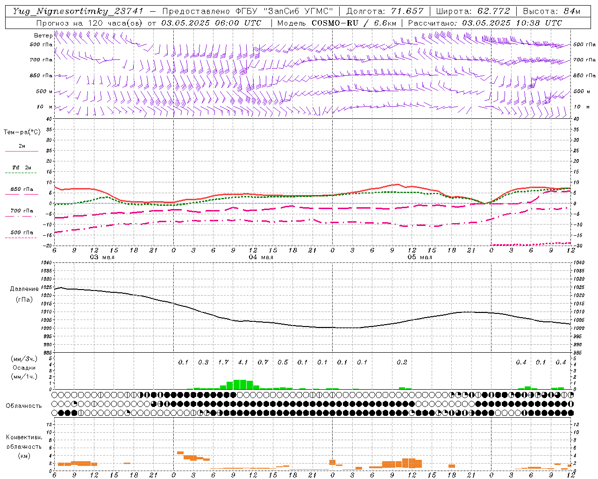Click the 700 гПа temperature legend entry
Viewport: 598px width, 479px height.
21,211
